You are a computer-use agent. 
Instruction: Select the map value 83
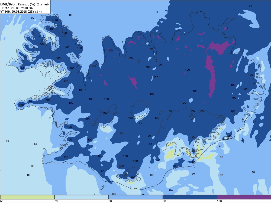pos(71,15)
